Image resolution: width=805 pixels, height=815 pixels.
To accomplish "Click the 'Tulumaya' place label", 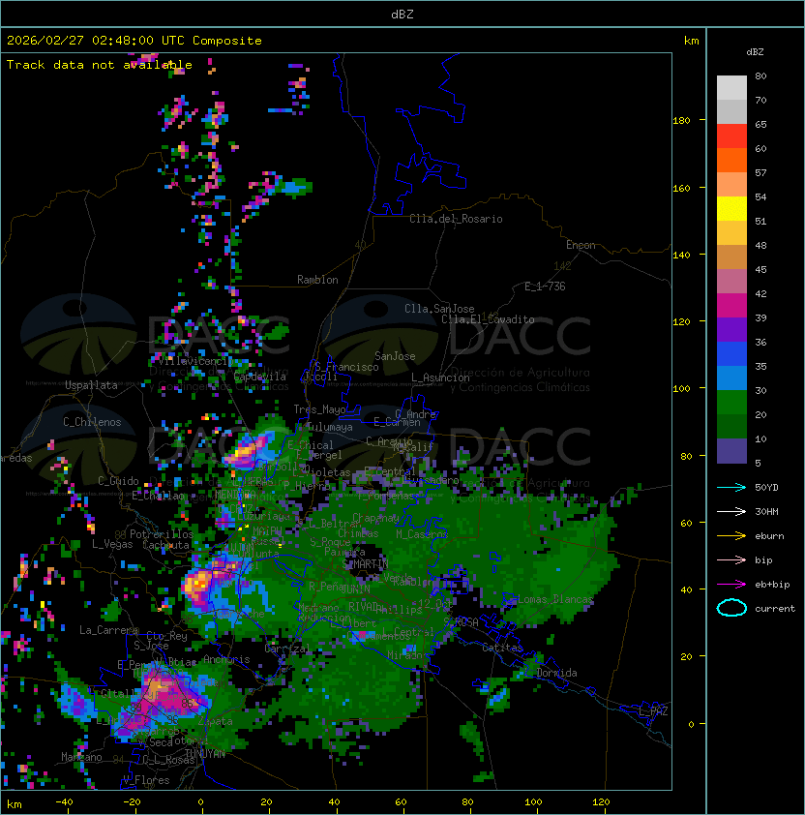I will [x=330, y=427].
